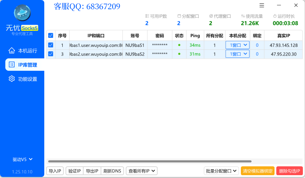Screen dimensions: 305x178
Task: Click binding count 0 for NU9baS2
Action: pyautogui.click(x=257, y=54)
